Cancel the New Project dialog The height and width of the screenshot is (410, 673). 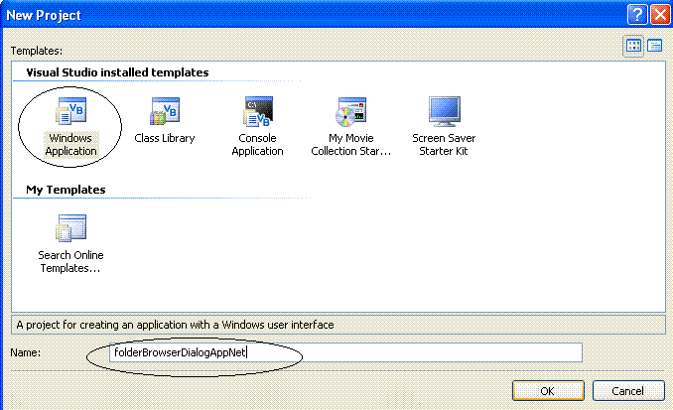[x=628, y=391]
